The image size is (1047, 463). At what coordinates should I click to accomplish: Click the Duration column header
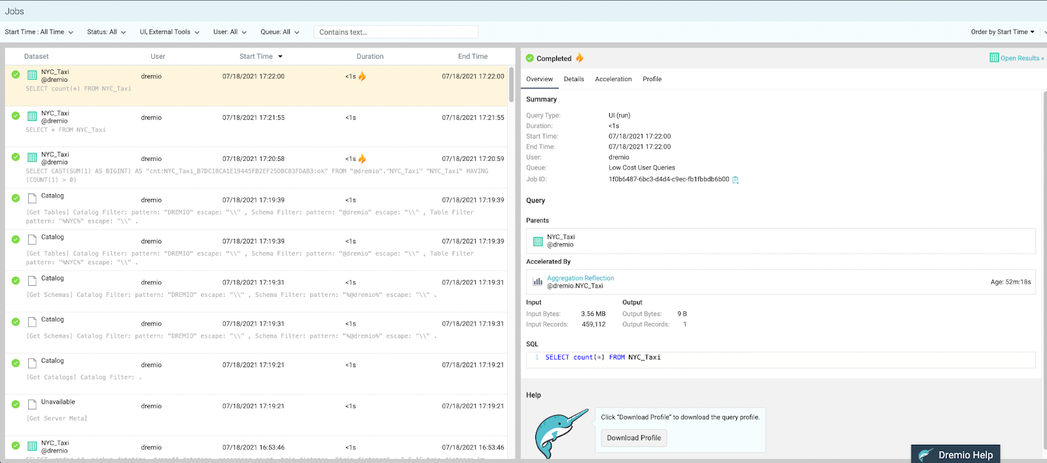click(370, 56)
